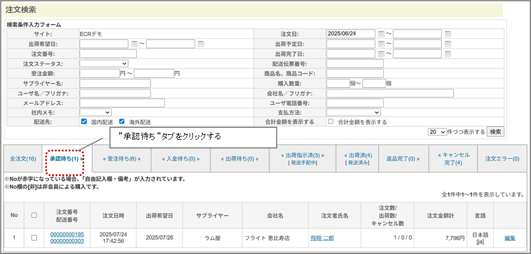Open the 20件 per page selector
The image size is (531, 254).
tap(437, 132)
